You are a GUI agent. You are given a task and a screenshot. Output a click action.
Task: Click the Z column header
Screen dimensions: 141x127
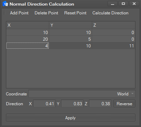[113, 25]
